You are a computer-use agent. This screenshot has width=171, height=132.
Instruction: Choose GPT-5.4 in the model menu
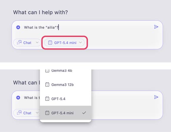click(x=66, y=99)
